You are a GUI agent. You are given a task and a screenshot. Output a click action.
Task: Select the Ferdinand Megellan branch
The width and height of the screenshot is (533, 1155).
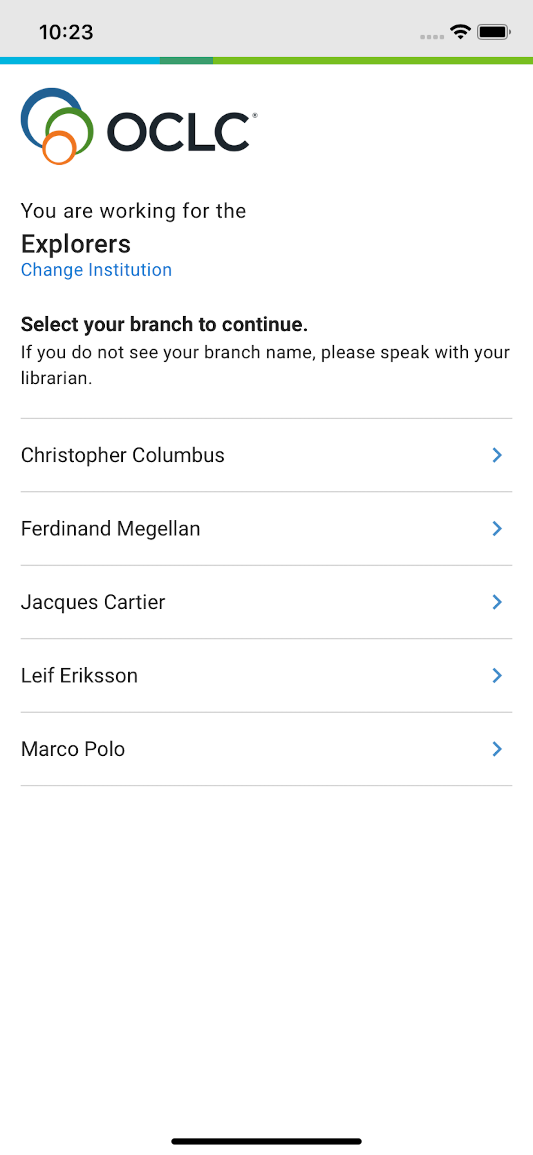(266, 529)
